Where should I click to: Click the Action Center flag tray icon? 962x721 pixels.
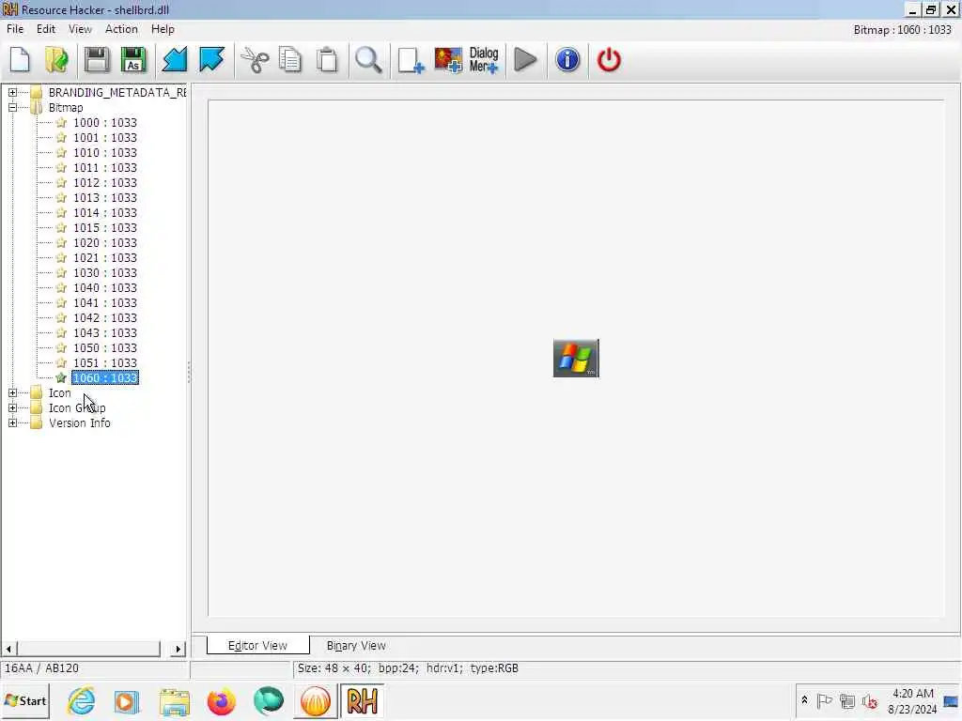(824, 700)
